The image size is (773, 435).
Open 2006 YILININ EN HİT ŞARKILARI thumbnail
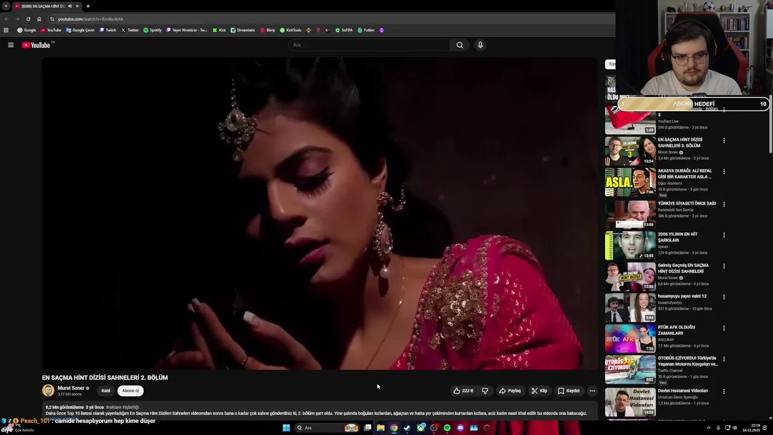click(630, 245)
